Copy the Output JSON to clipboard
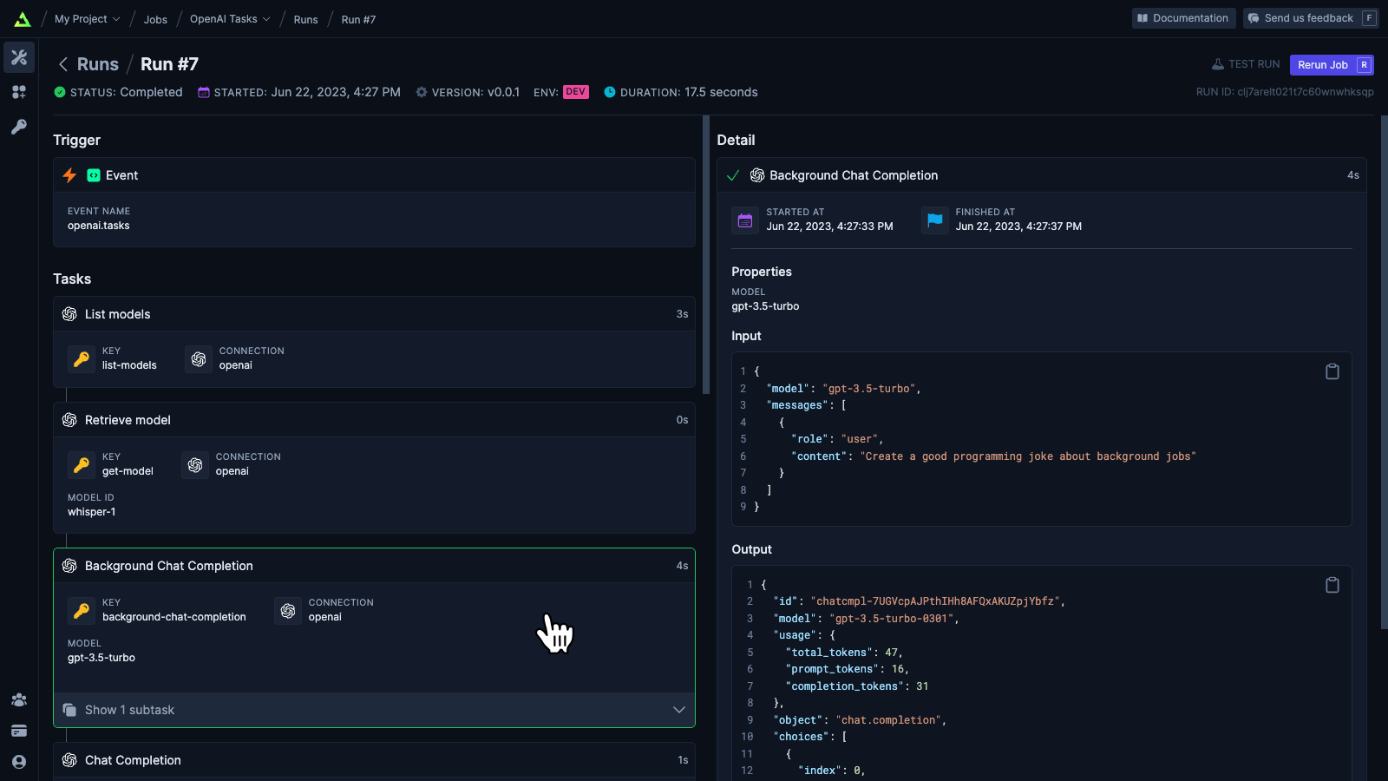Viewport: 1388px width, 781px height. pos(1332,585)
